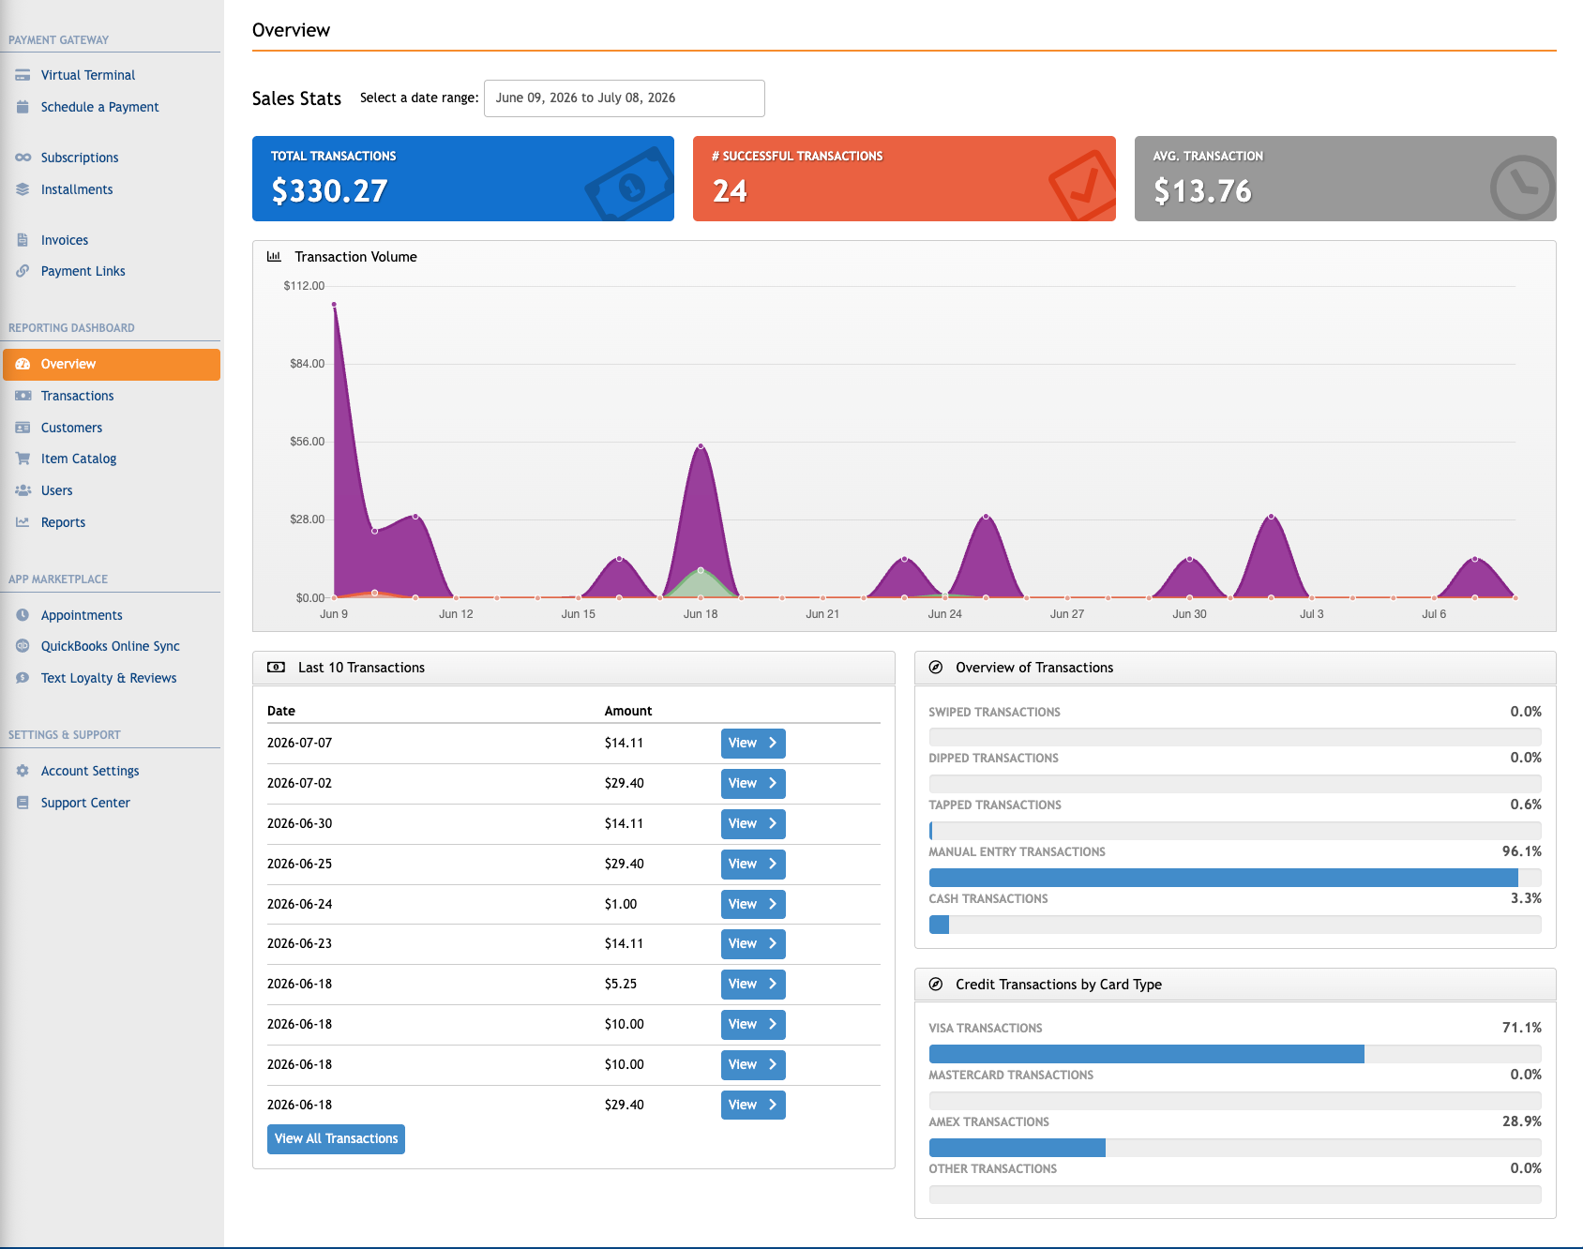View the $1.00 transaction from 2026-06-24
This screenshot has height=1249, width=1583.
coord(753,905)
